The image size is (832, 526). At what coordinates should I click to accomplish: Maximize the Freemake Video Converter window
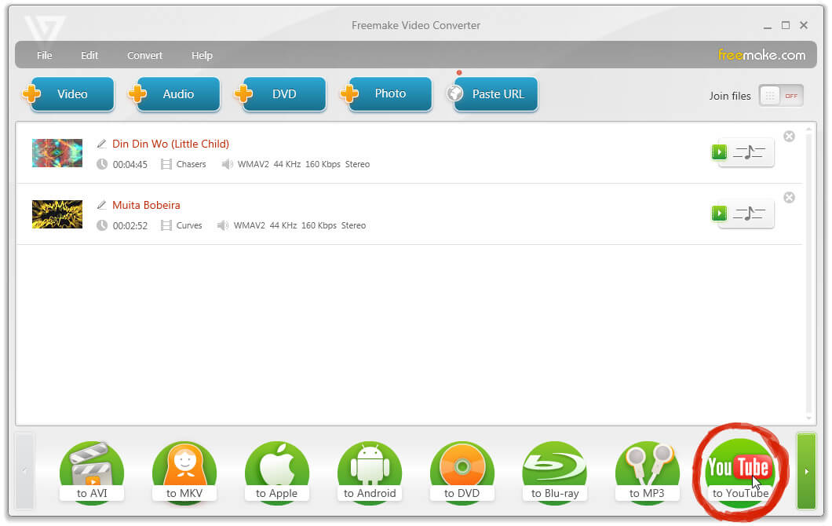pos(786,25)
